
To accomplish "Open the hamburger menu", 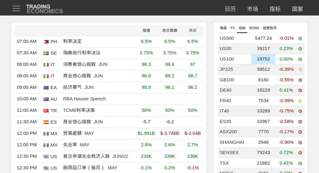I will click(16, 8).
